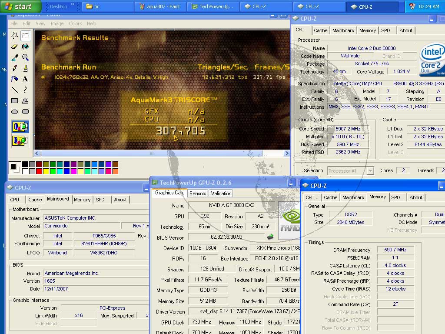Switch to CPU tab in Memory CPU-Z window
445x334 pixels.
(x=310, y=197)
